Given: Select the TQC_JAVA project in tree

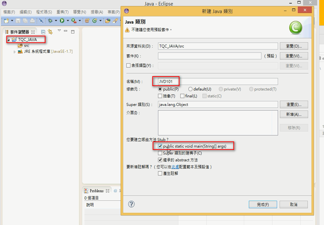Looking at the screenshot, I should coord(27,39).
